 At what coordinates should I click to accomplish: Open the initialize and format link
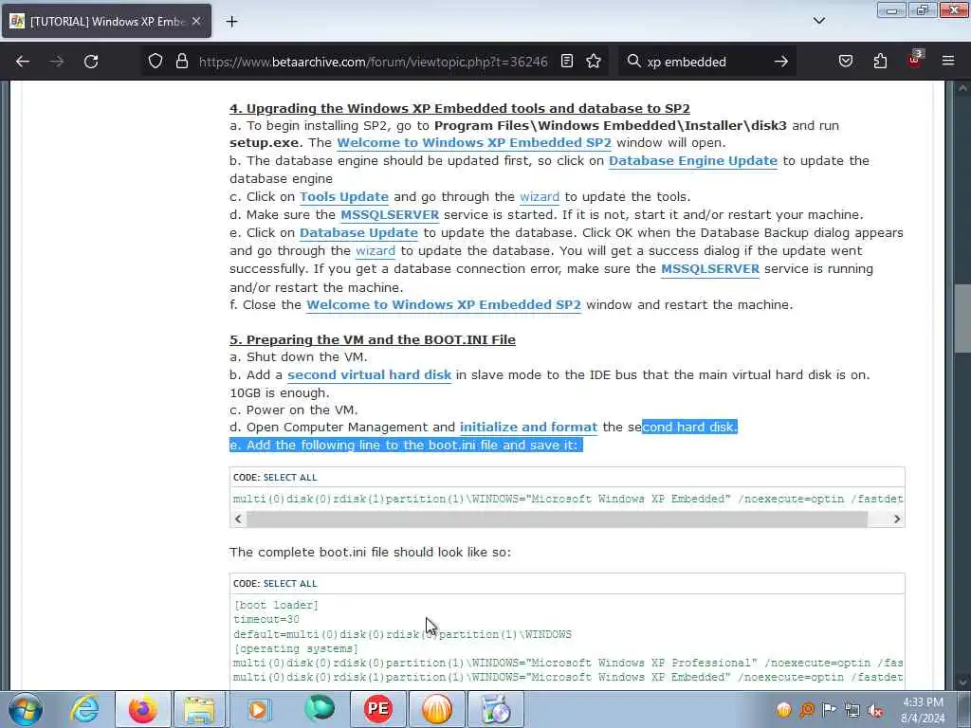coord(528,428)
